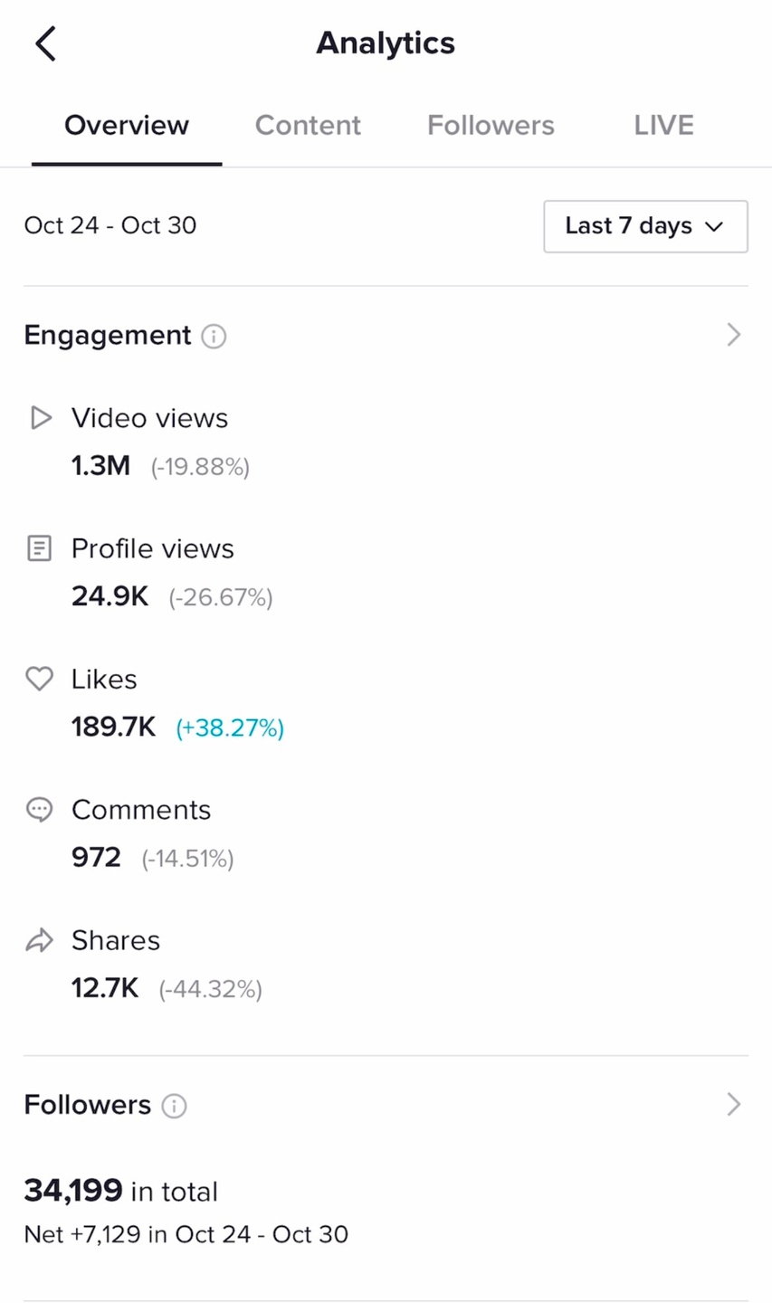Tap the +38.27% likes change percentage
The image size is (772, 1303).
point(230,728)
